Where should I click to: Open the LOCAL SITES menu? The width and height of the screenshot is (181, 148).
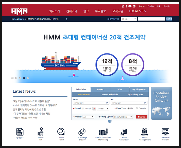[x=138, y=11]
